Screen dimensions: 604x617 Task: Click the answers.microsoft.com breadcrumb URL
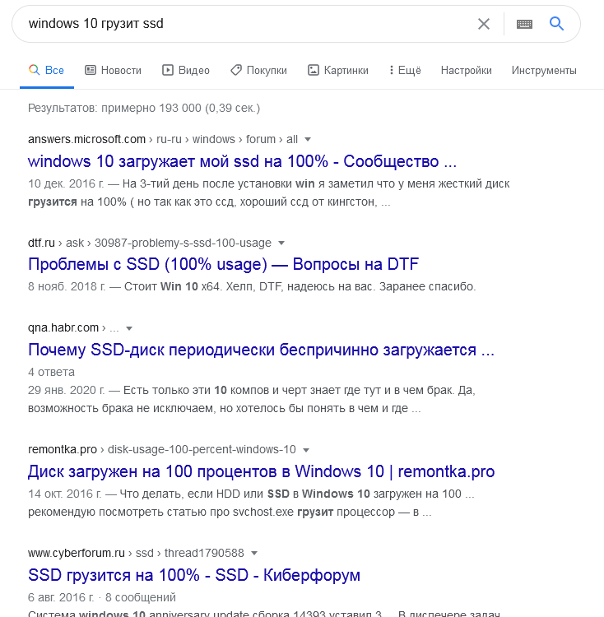163,139
